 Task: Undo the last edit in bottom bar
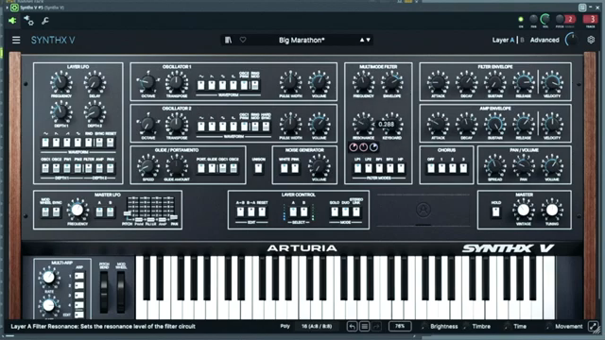pyautogui.click(x=352, y=327)
